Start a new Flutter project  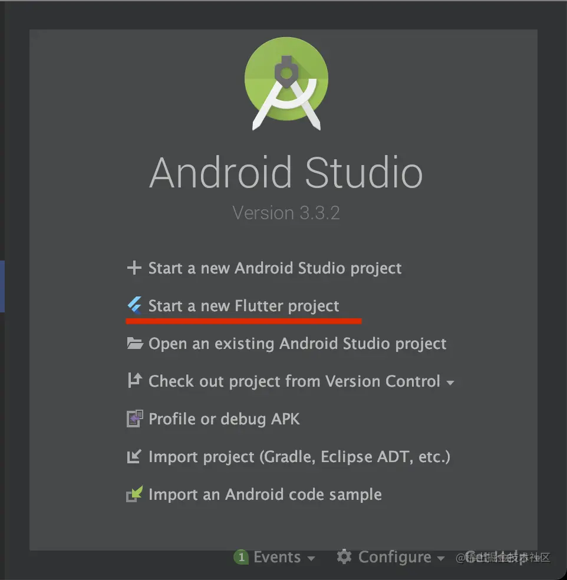(x=243, y=306)
